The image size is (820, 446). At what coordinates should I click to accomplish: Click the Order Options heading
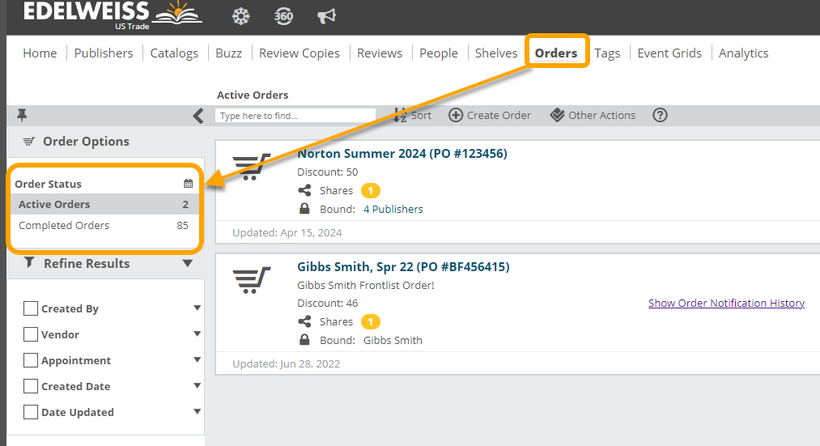pos(86,141)
